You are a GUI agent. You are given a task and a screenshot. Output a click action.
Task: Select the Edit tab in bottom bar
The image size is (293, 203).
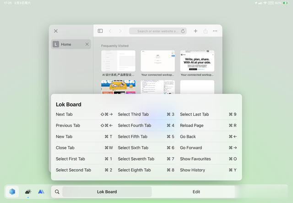tap(196, 192)
